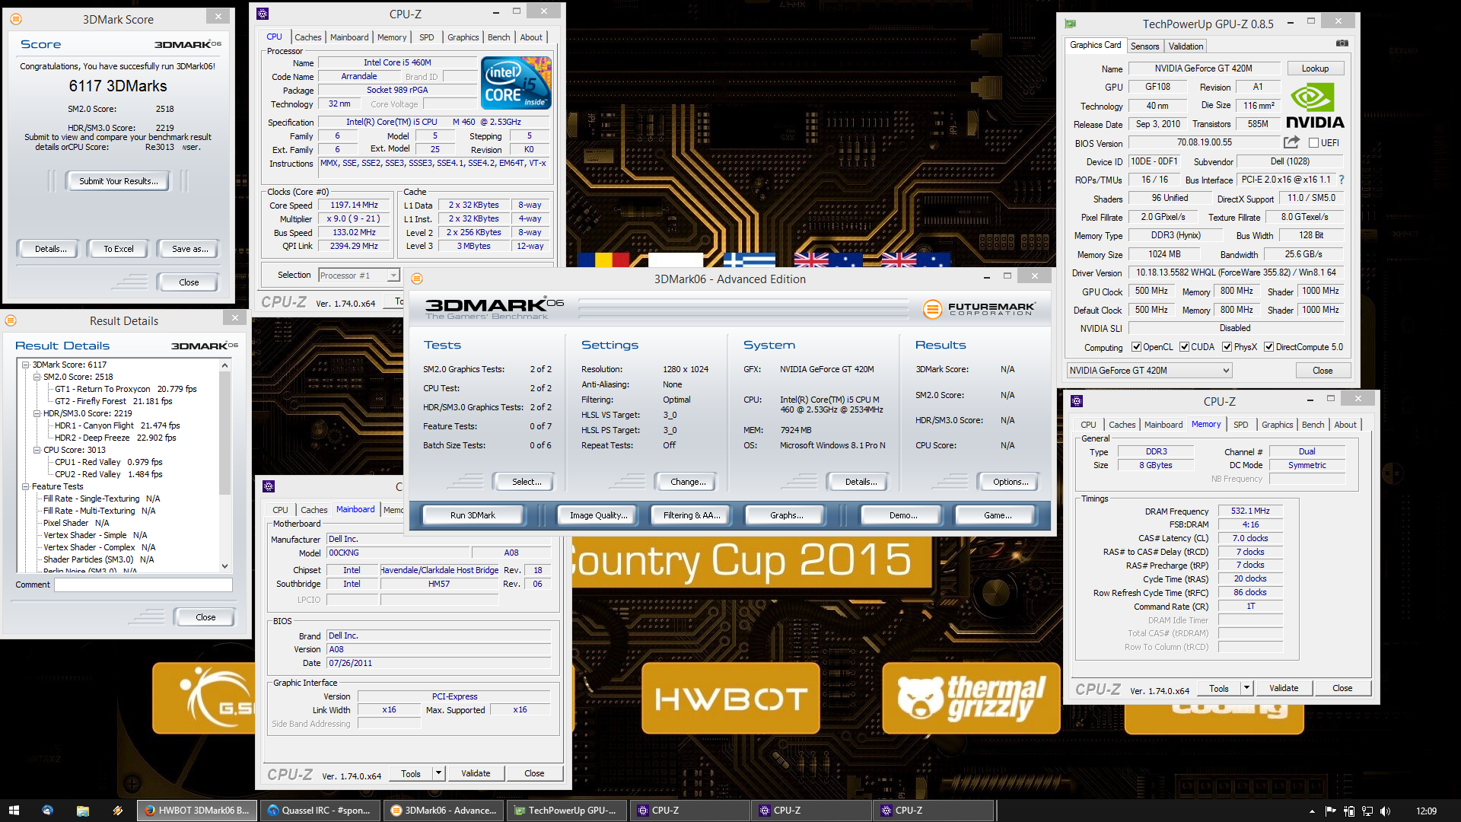Click the Futuremark Corporation logo
This screenshot has width=1461, height=822.
pyautogui.click(x=979, y=308)
